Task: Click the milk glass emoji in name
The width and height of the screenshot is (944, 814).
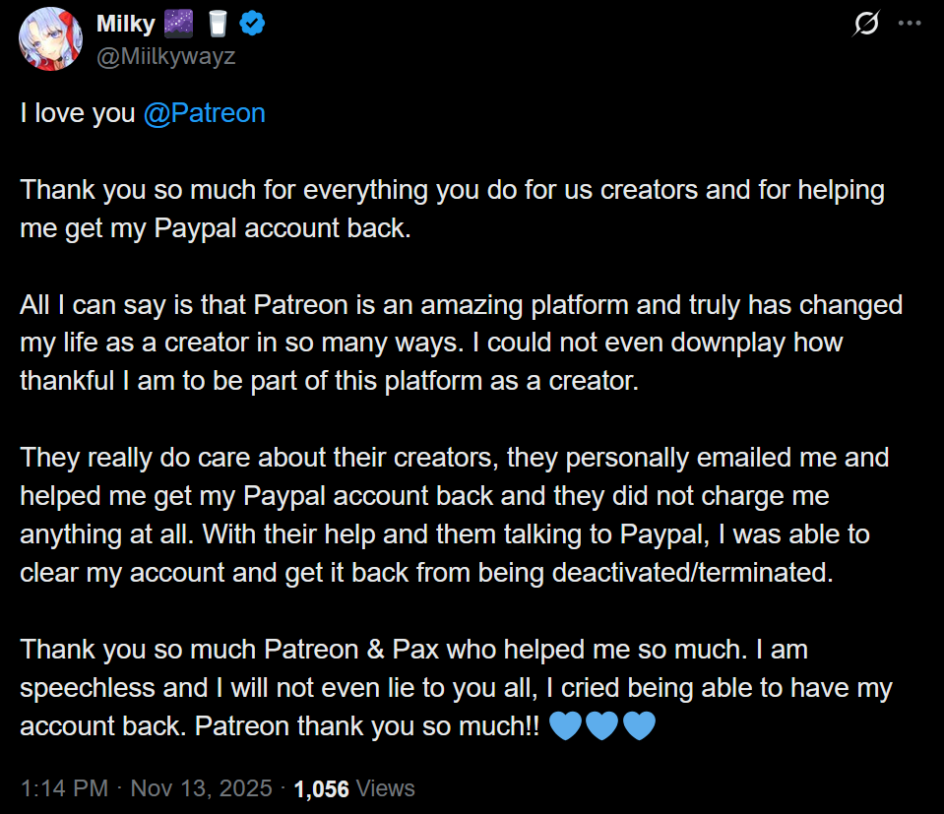Action: pos(218,24)
